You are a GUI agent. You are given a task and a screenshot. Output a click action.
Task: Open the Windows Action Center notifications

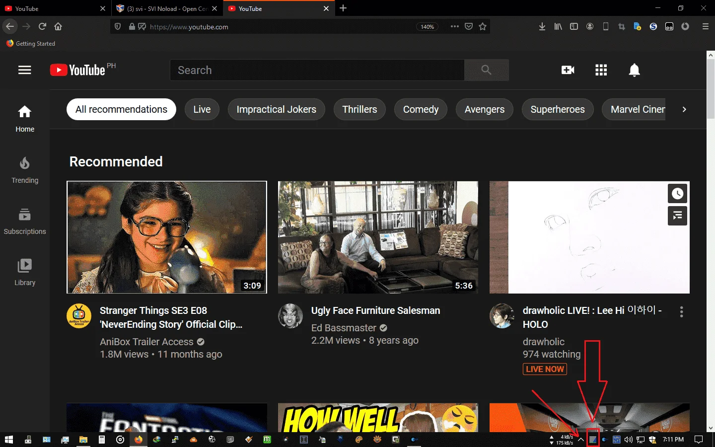pos(699,440)
